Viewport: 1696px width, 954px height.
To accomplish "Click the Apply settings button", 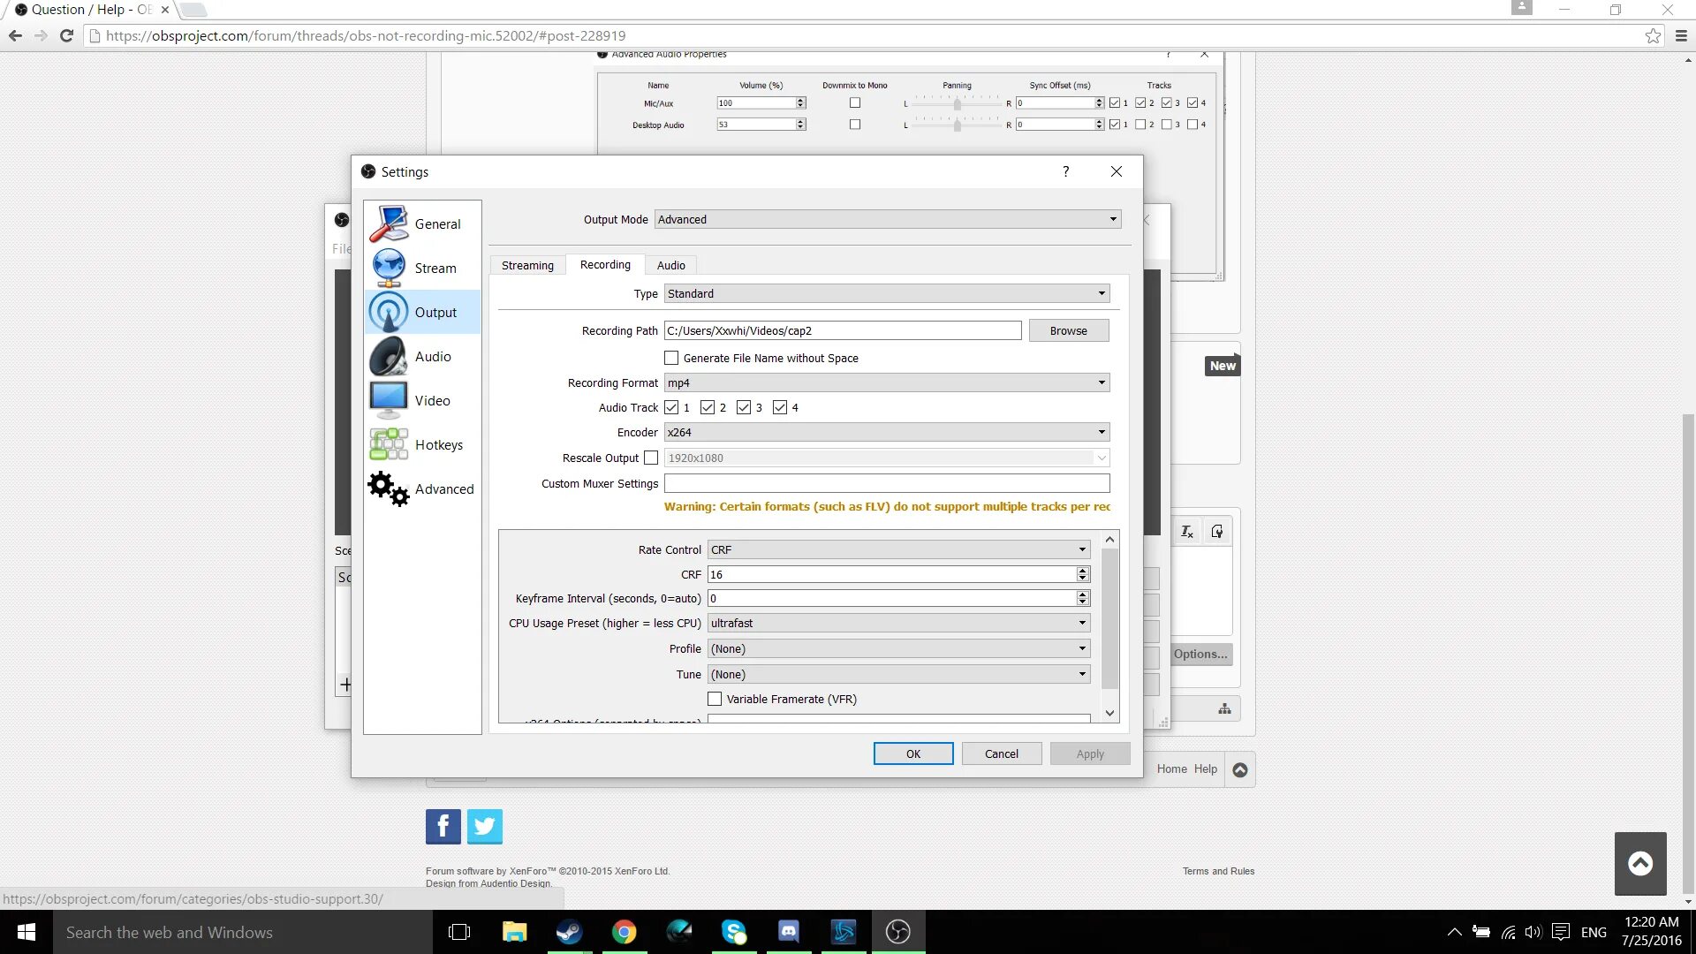I will pos(1090,753).
